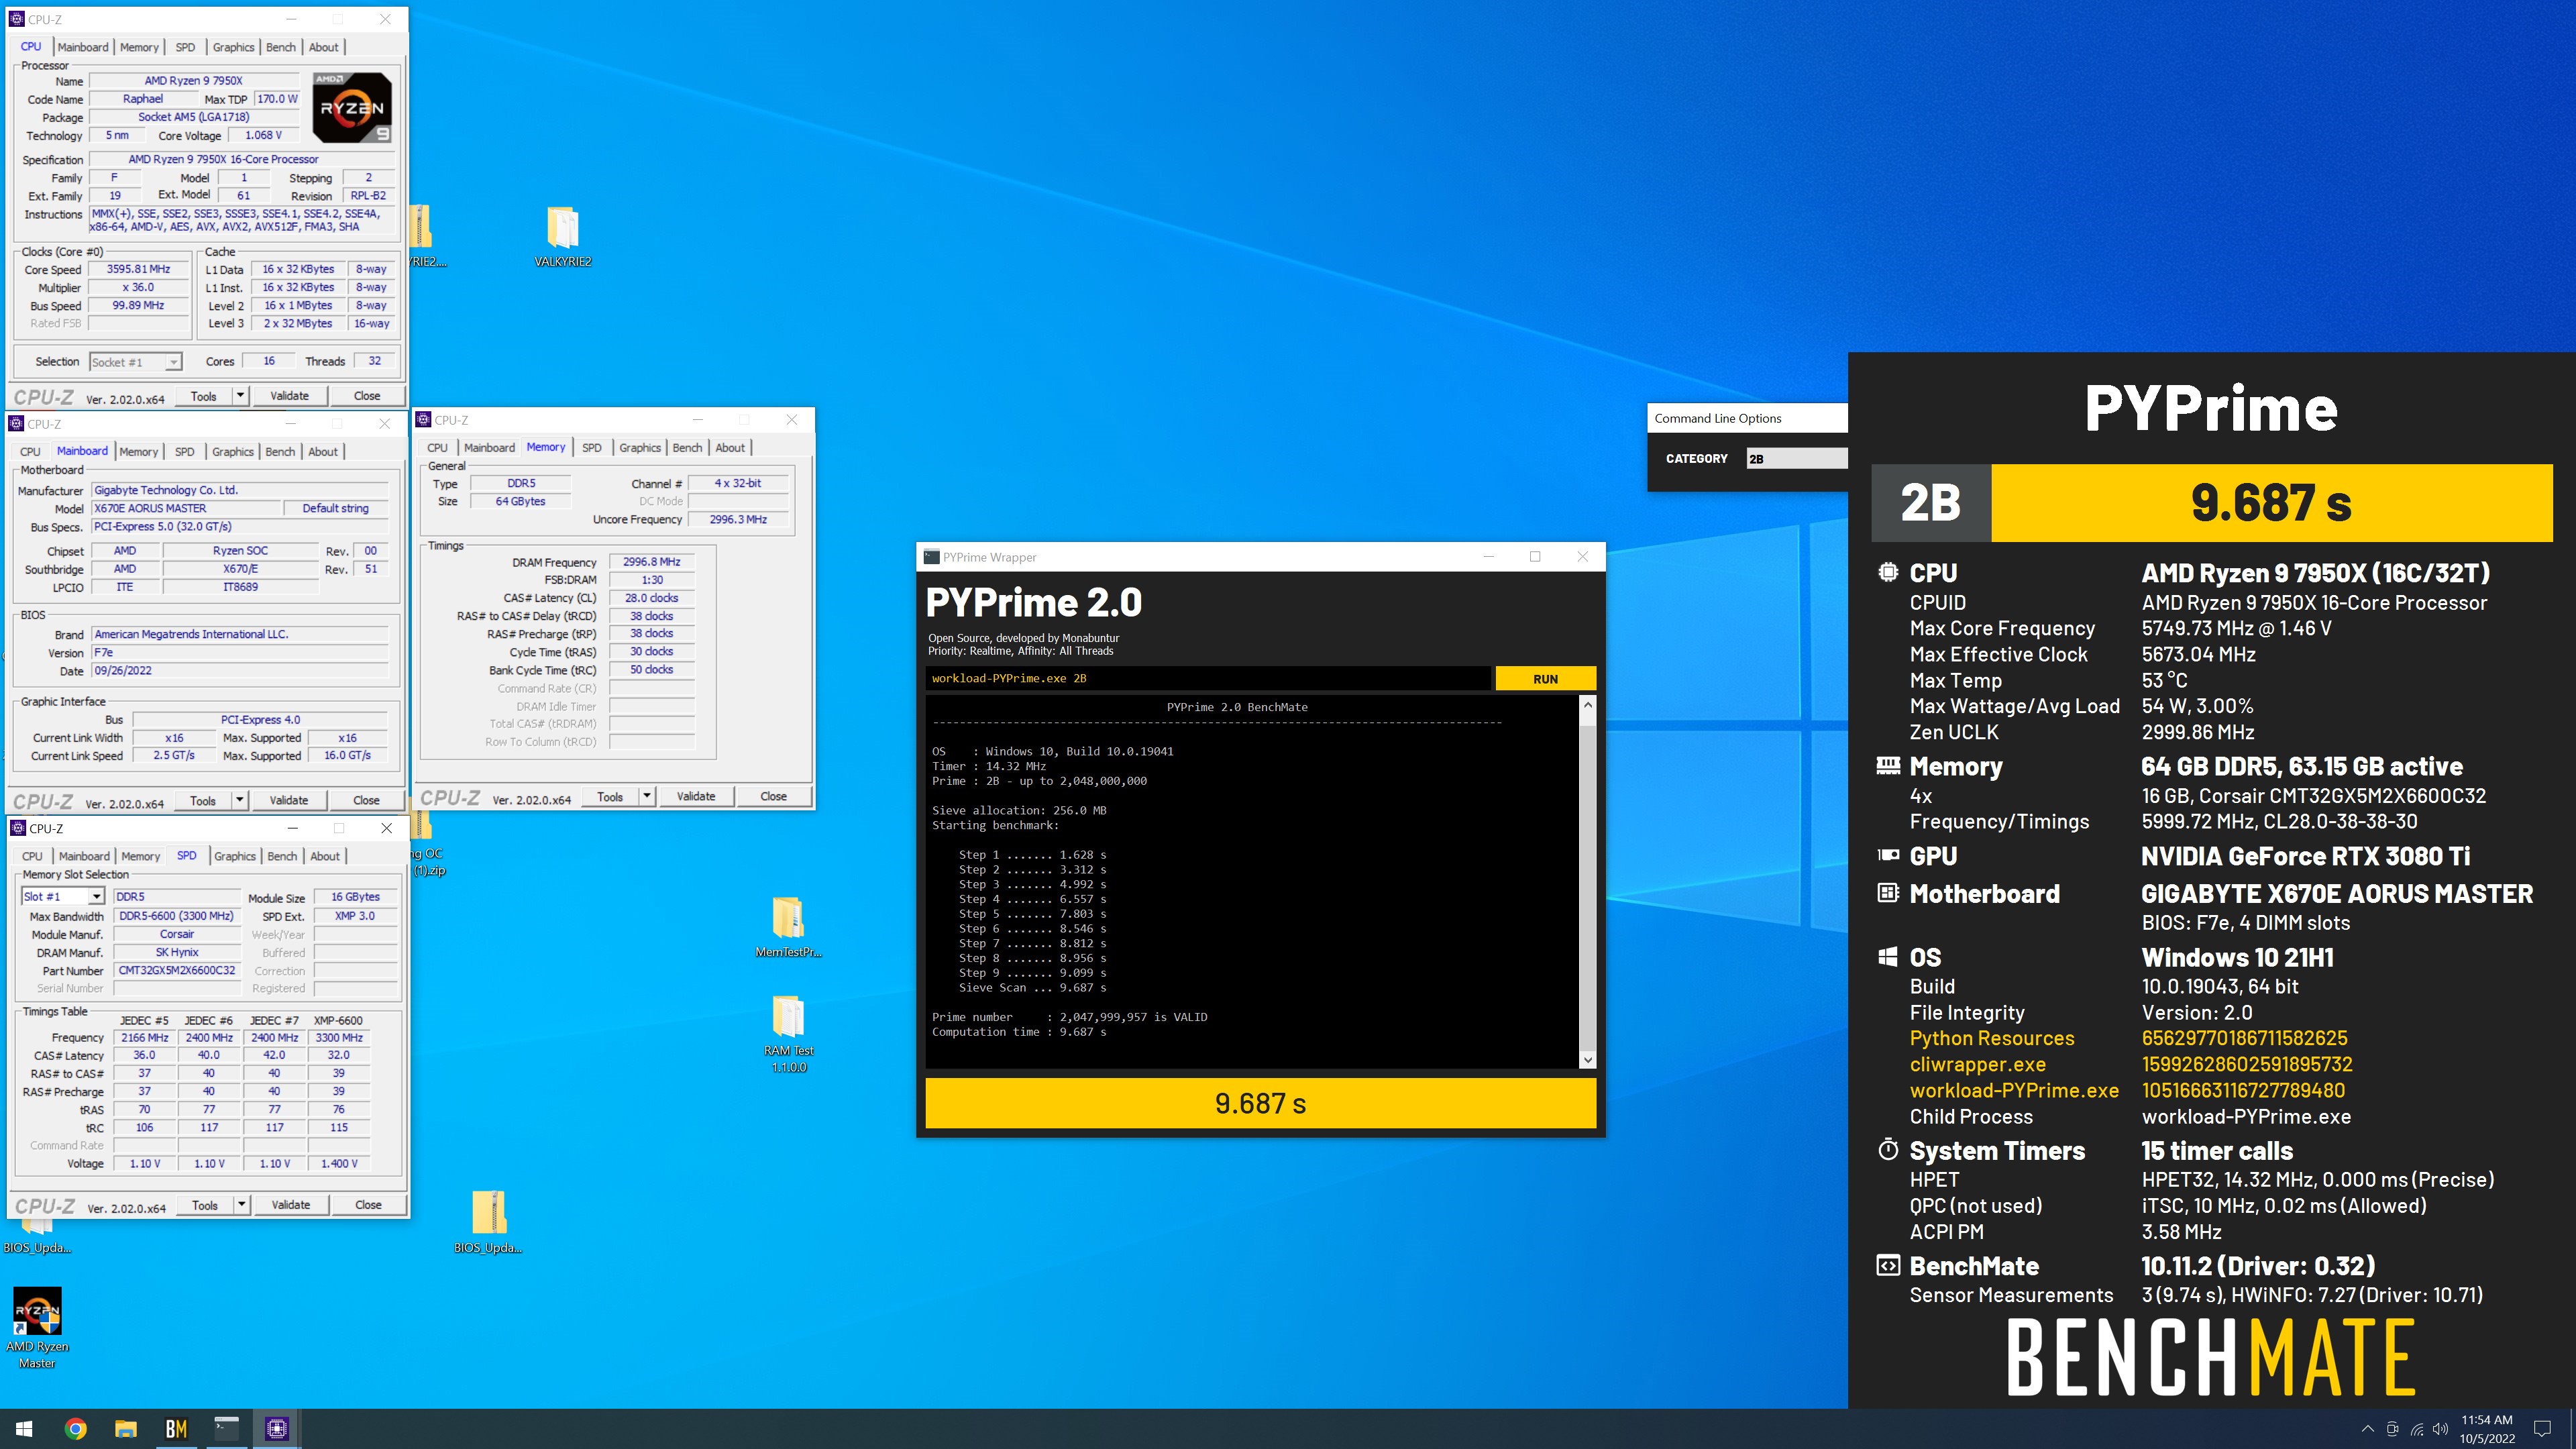The height and width of the screenshot is (1449, 2576).
Task: Launch Google Chrome from the taskbar
Action: tap(75, 1429)
